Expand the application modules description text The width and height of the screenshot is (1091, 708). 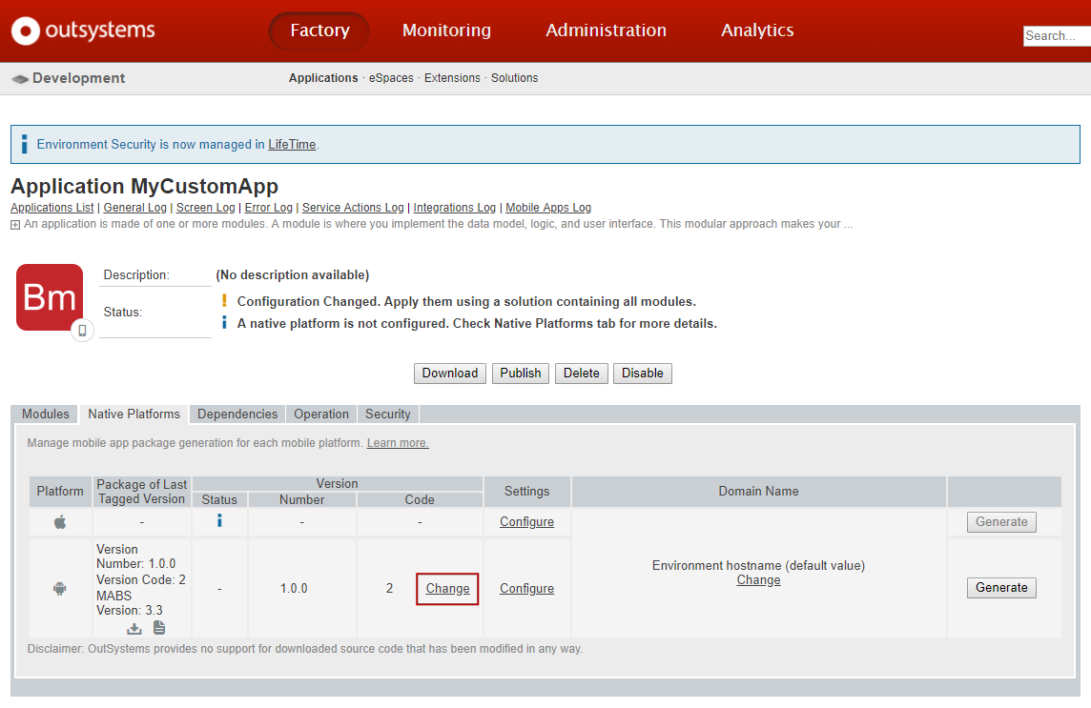click(11, 223)
